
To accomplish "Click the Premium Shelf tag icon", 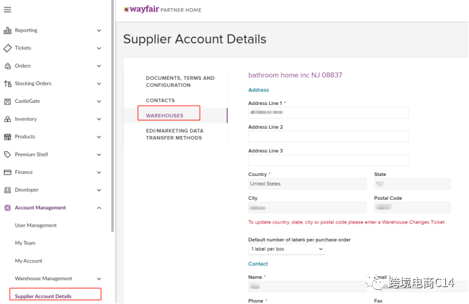I will [x=8, y=154].
